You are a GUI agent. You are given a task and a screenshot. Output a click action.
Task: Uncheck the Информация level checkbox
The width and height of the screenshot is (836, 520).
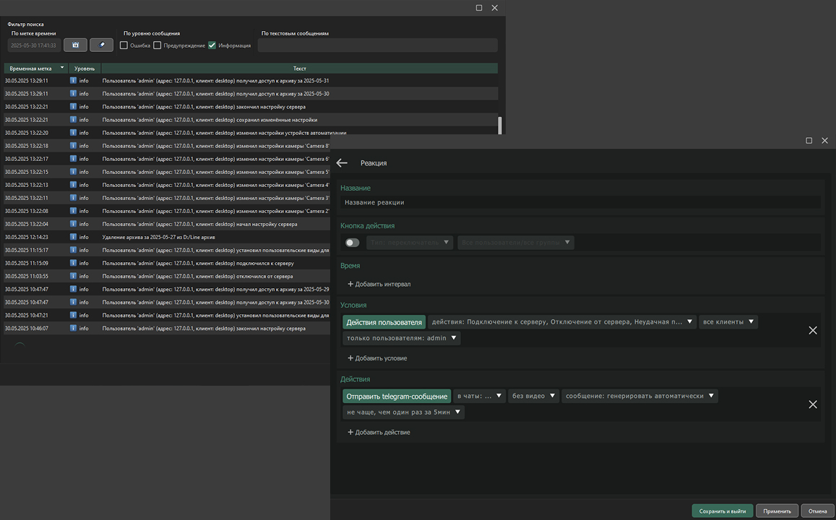(x=212, y=45)
